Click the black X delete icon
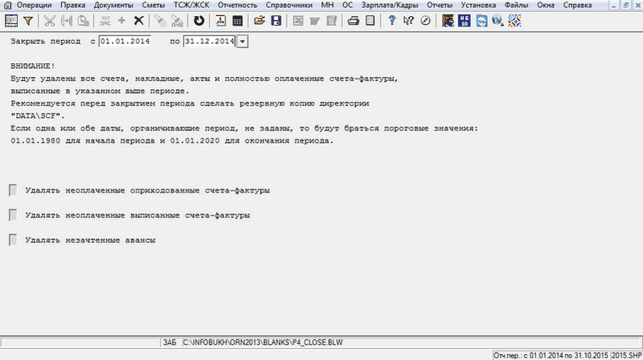This screenshot has width=643, height=360. tap(138, 21)
